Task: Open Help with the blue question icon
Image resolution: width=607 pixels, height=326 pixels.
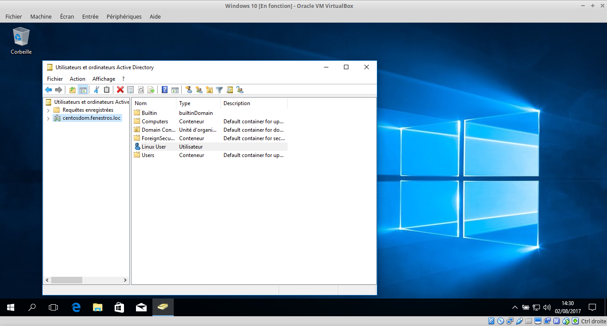Action: 164,90
